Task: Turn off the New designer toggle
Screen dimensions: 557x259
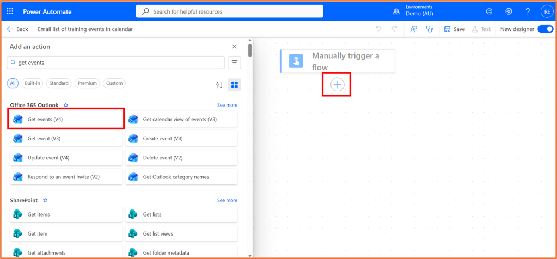Action: [x=545, y=29]
